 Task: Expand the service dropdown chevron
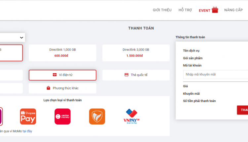pyautogui.click(x=21, y=38)
